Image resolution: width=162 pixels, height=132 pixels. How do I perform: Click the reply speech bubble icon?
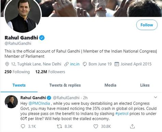tap(23, 126)
